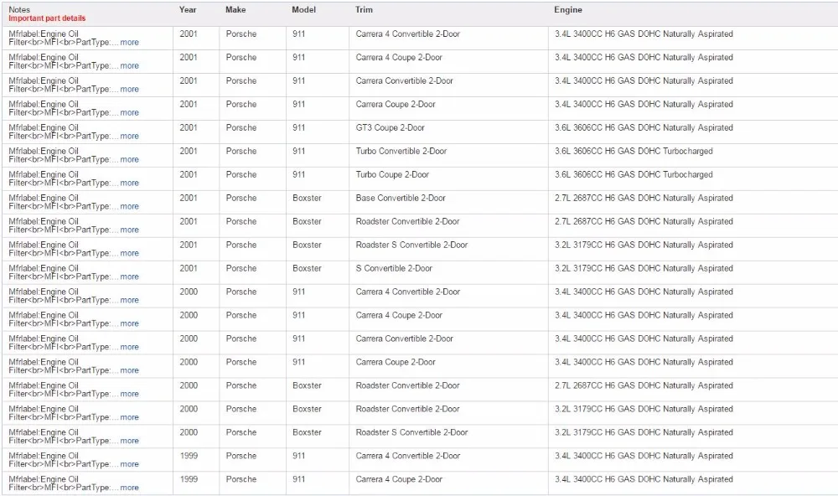Open 'more' for 1999 Carrera 4 Convertible

coord(129,464)
